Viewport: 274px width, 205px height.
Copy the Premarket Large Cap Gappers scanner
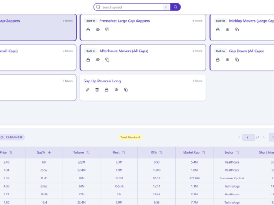click(x=107, y=30)
